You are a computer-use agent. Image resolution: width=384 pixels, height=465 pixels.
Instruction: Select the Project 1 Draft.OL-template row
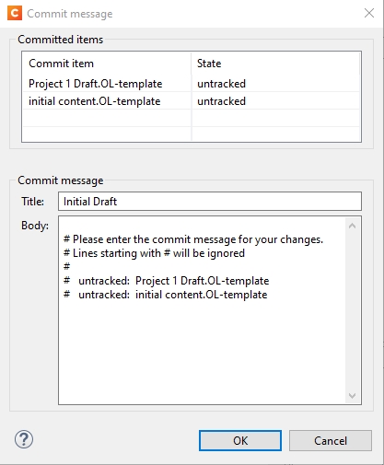click(x=192, y=84)
